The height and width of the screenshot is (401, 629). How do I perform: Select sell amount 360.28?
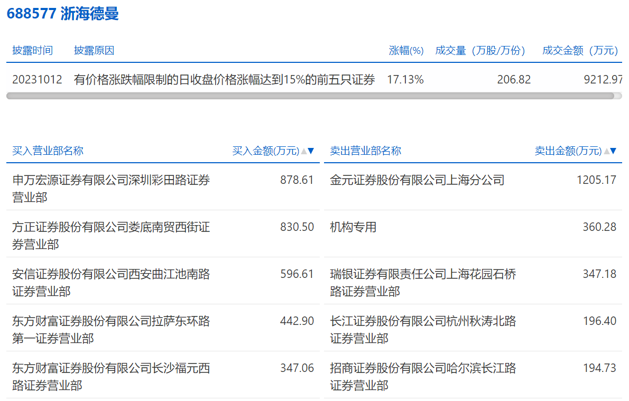click(599, 227)
